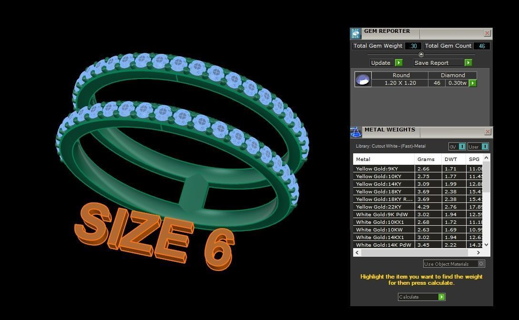Viewport: 519px width, 320px height.
Task: Select the White Gold:14K PdW row
Action: click(418, 245)
